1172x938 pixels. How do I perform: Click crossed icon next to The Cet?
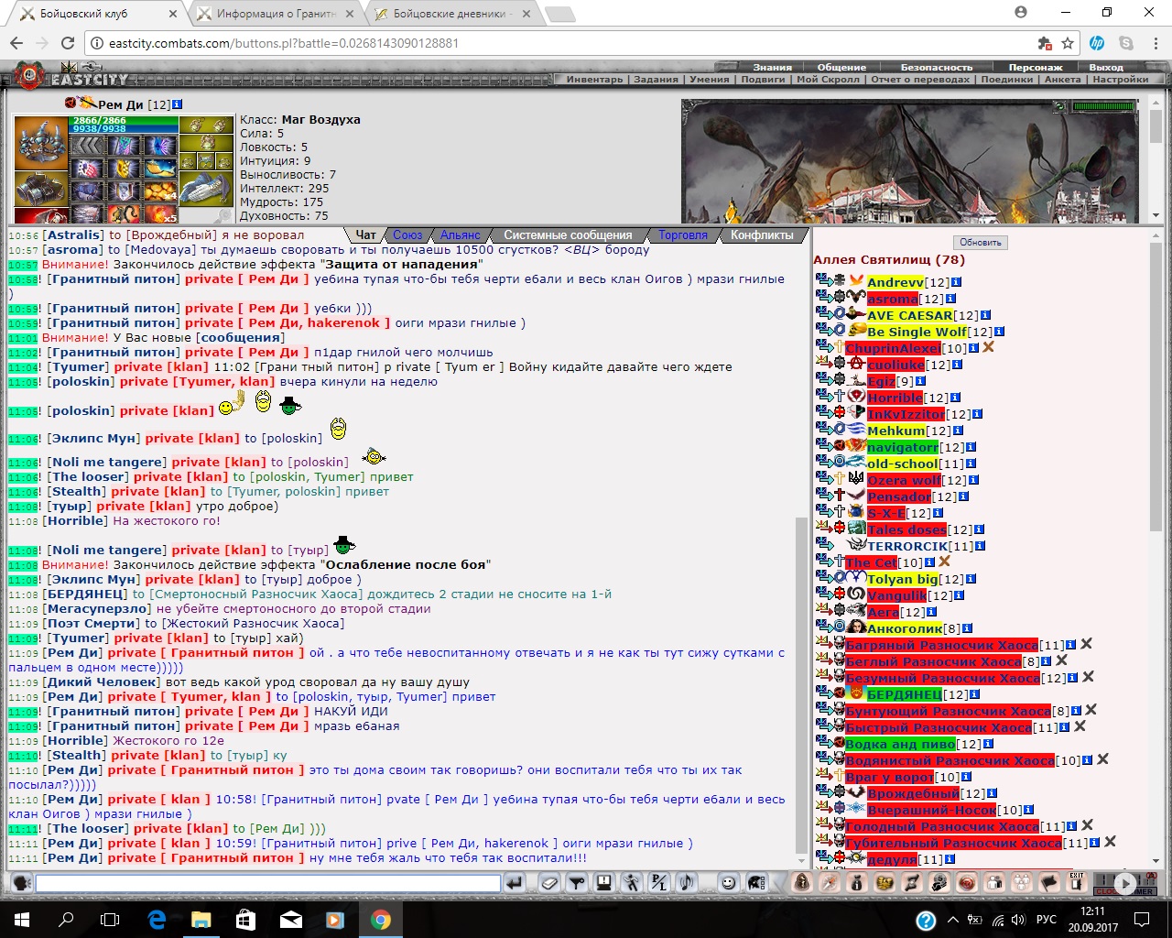click(945, 562)
